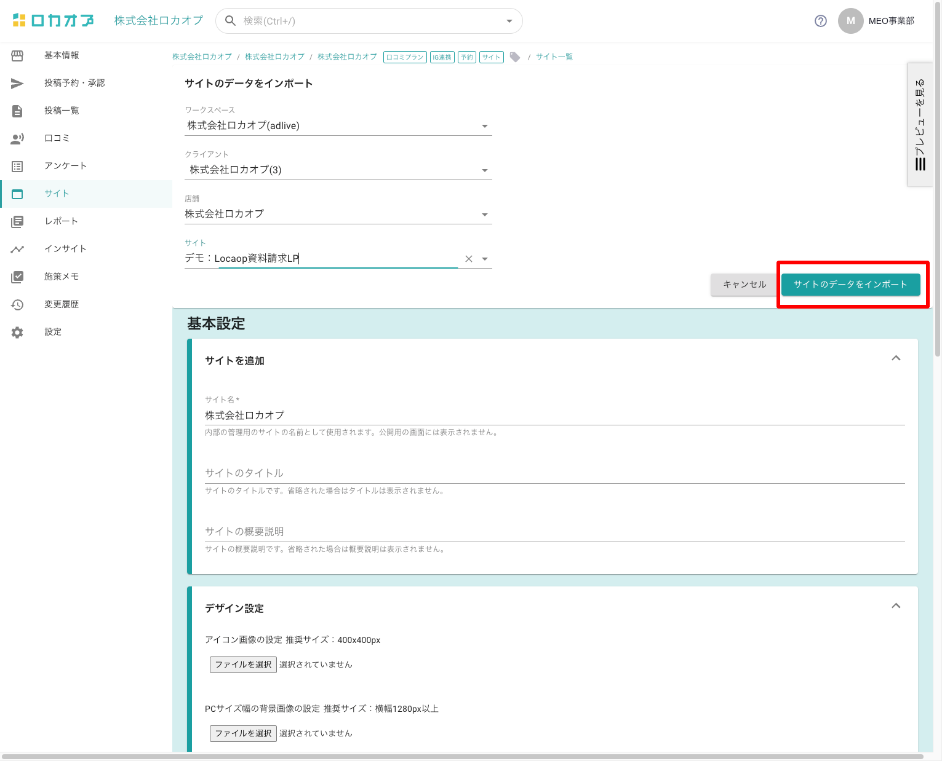Open the MEO事業部 user avatar
The height and width of the screenshot is (761, 942).
850,21
